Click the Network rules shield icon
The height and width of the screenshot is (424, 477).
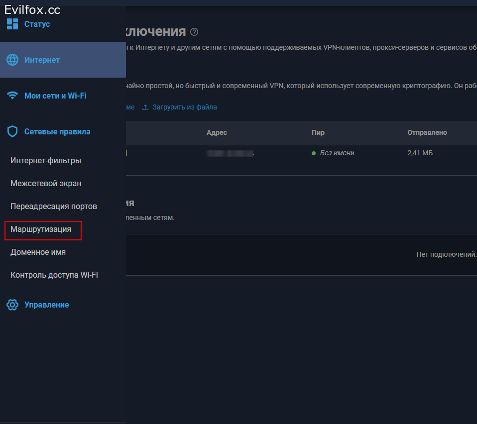click(x=12, y=131)
